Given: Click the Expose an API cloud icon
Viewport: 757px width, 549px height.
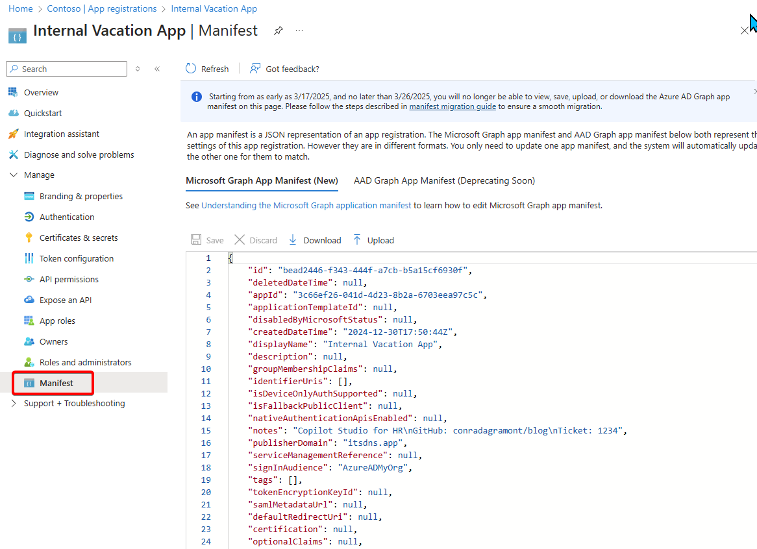Looking at the screenshot, I should (x=29, y=300).
